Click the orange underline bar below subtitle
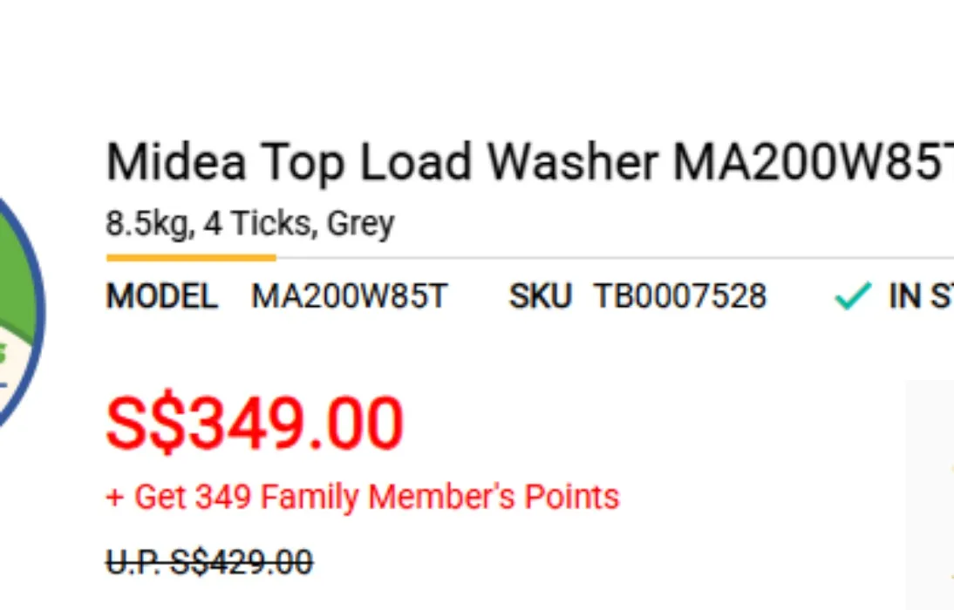The image size is (954, 610). (x=191, y=258)
